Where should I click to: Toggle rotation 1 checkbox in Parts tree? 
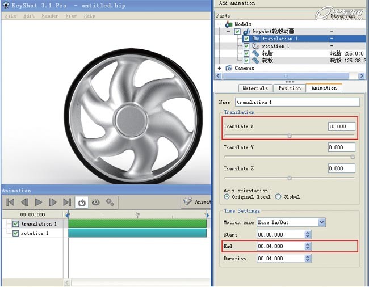(x=246, y=46)
